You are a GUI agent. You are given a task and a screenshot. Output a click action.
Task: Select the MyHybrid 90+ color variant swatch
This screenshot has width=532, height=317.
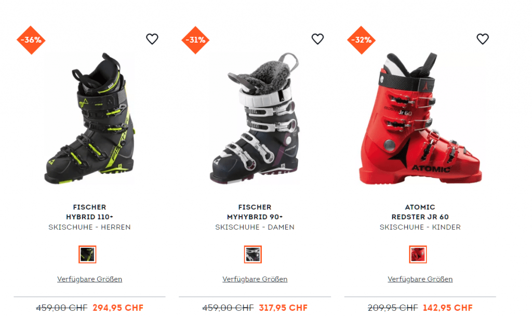click(x=253, y=254)
